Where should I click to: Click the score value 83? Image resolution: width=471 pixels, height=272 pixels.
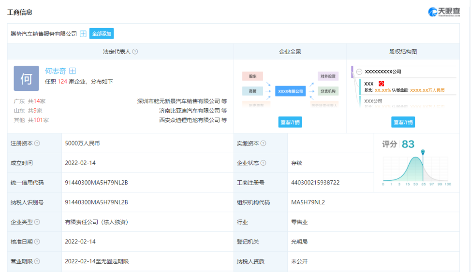coord(408,144)
